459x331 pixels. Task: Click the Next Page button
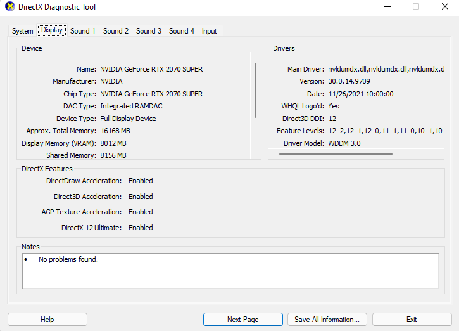(243, 320)
